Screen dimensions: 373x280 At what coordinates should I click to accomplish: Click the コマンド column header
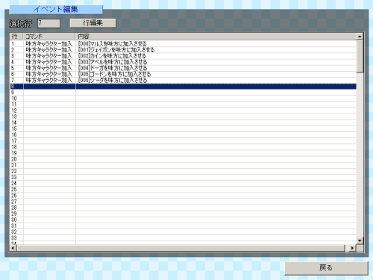coord(49,37)
